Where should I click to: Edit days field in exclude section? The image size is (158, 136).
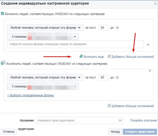103,77
